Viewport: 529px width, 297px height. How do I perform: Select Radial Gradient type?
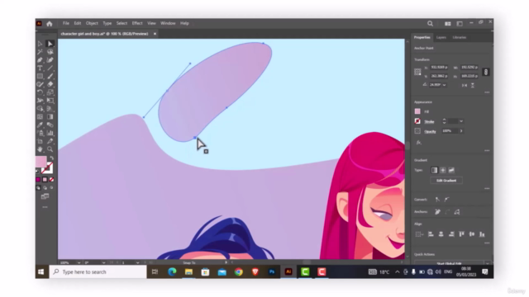click(443, 170)
